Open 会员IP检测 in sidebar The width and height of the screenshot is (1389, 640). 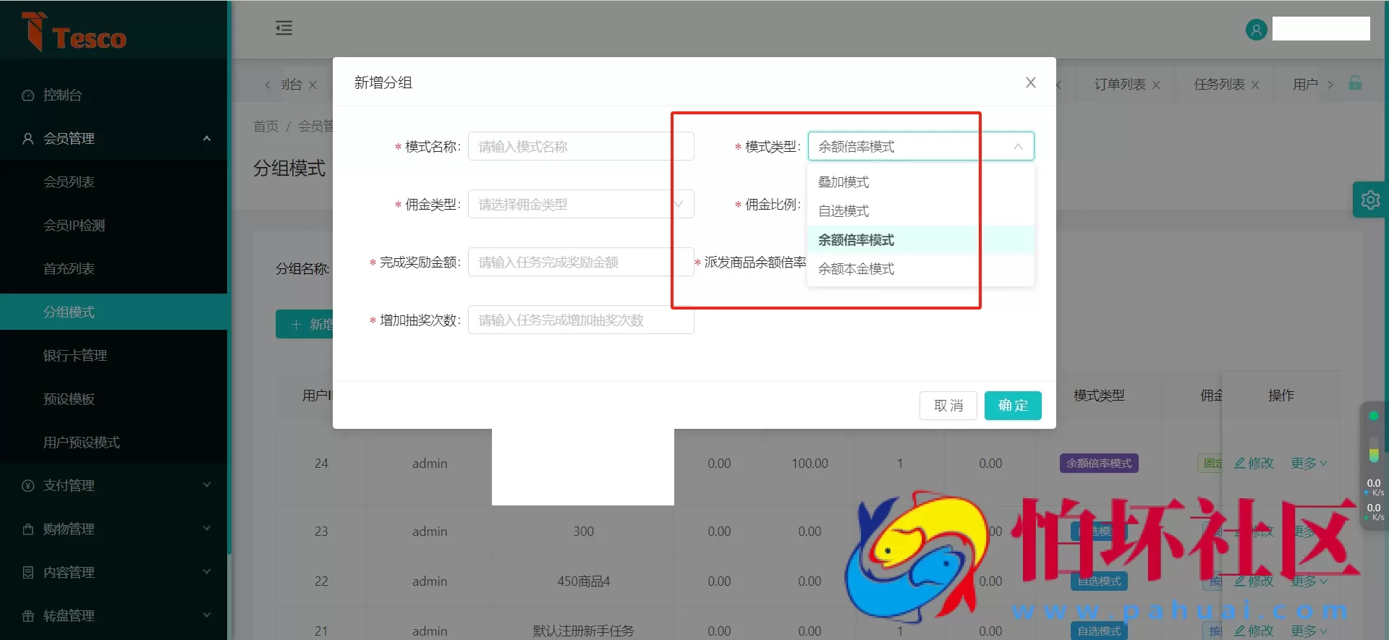pyautogui.click(x=114, y=225)
